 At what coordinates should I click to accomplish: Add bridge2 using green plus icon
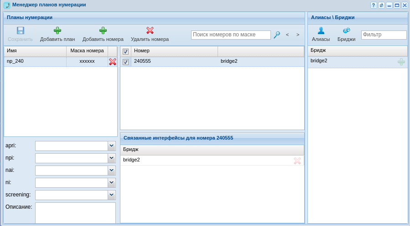pyautogui.click(x=401, y=62)
